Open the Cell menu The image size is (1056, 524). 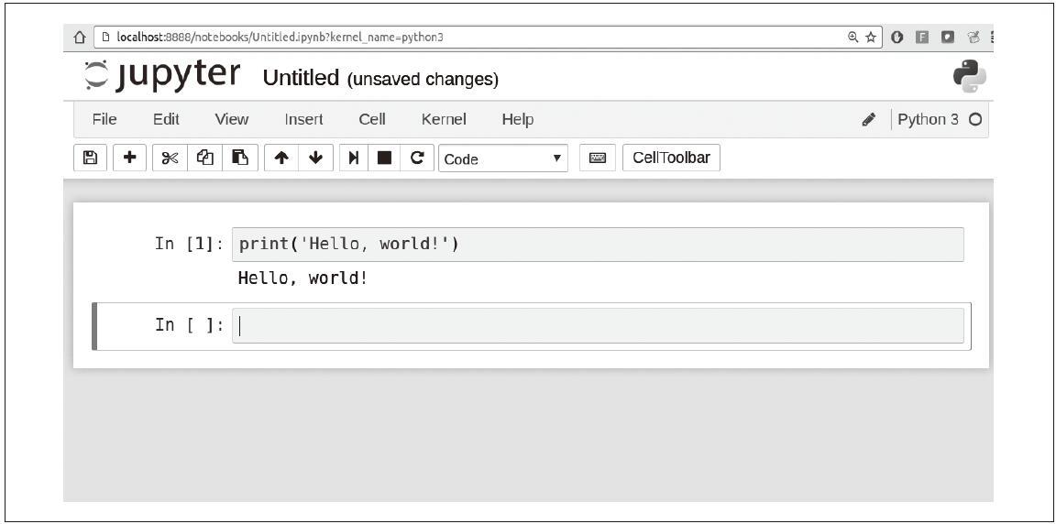[372, 119]
